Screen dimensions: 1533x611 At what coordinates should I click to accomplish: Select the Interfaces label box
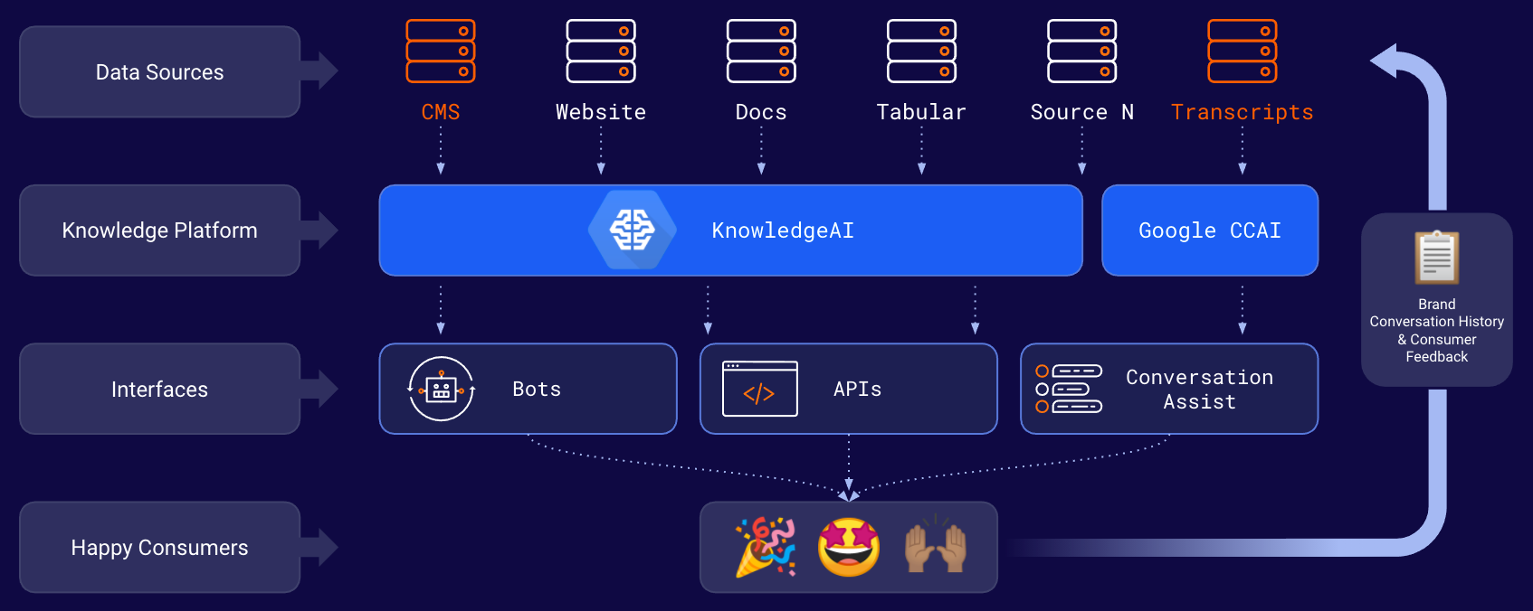pos(160,389)
